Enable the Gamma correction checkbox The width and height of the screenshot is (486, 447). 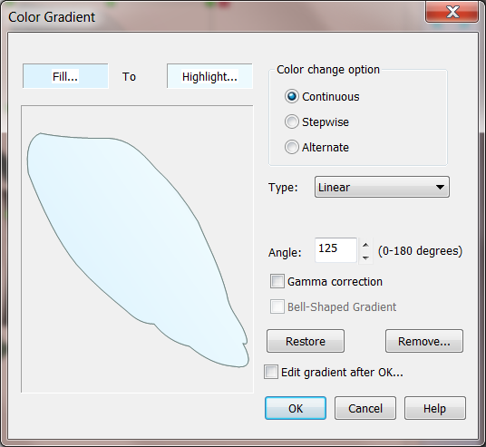click(x=277, y=281)
